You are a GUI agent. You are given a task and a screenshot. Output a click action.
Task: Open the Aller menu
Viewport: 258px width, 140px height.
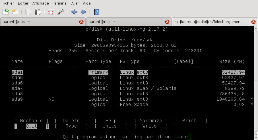(75, 3)
